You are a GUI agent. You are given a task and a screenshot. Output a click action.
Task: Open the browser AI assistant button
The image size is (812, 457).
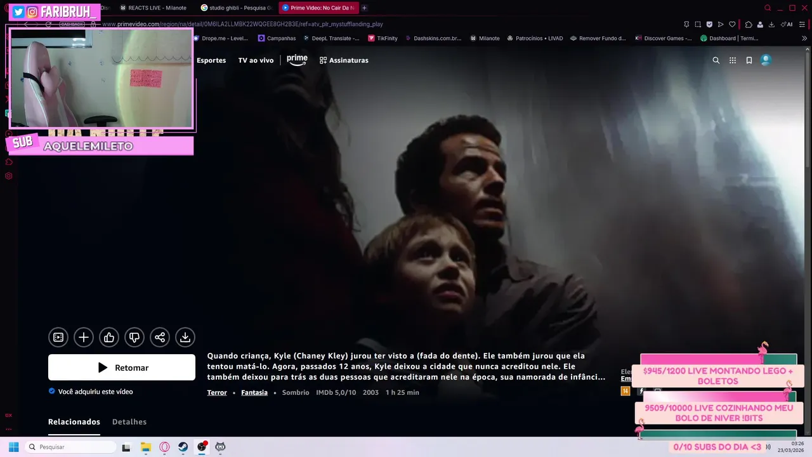pyautogui.click(x=787, y=24)
